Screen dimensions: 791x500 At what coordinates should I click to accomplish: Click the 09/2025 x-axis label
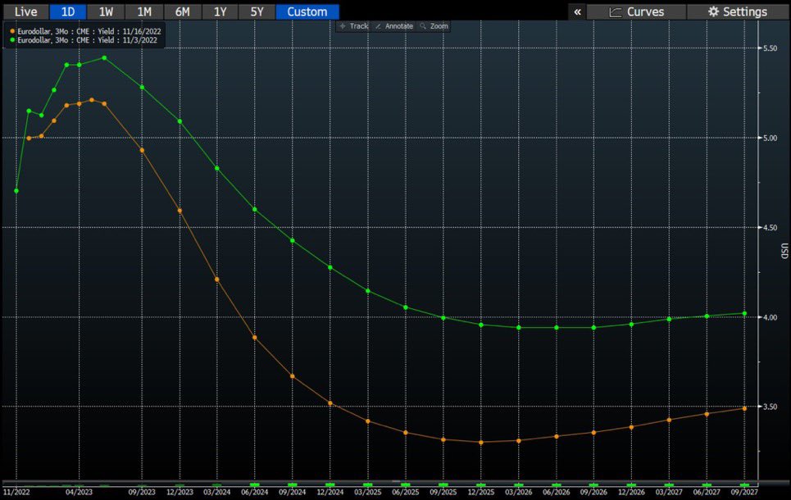point(443,492)
